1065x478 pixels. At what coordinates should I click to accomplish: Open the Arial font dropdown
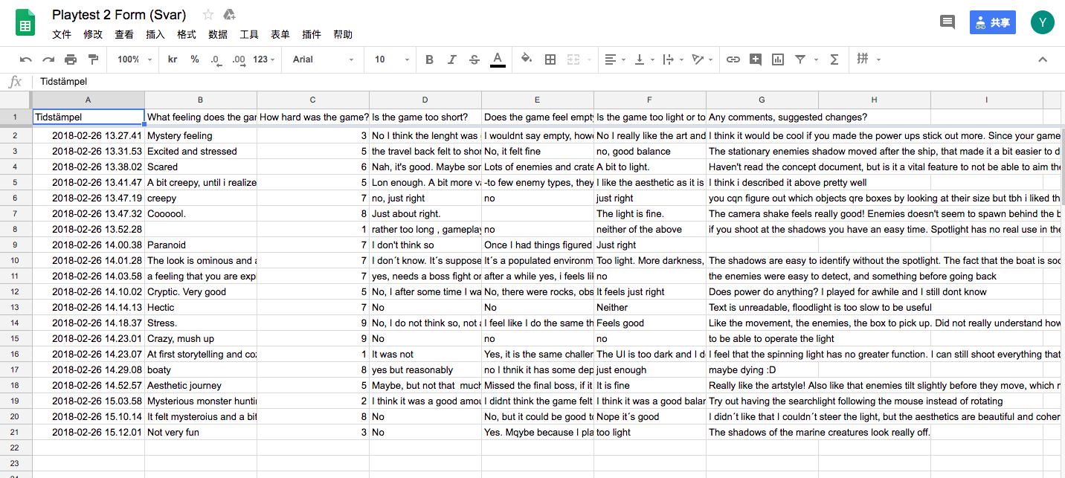pyautogui.click(x=323, y=59)
